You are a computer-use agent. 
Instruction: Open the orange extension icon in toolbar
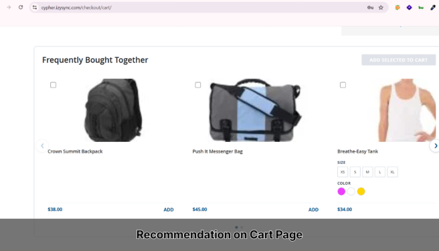(398, 7)
